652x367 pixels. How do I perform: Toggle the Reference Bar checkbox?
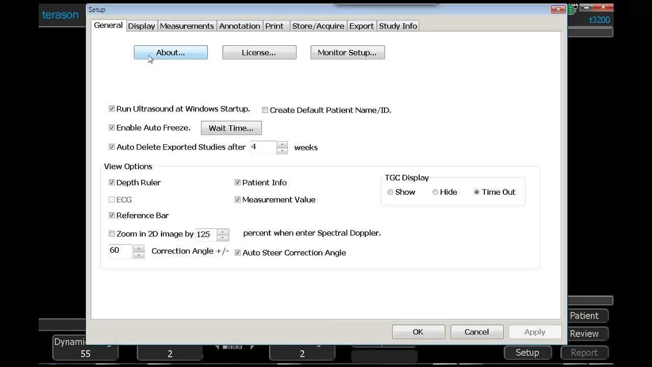tap(112, 216)
